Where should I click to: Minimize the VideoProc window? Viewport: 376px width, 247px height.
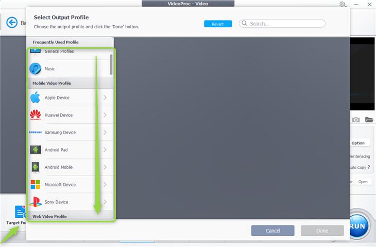(x=356, y=4)
